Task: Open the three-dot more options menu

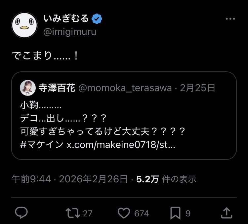Action: click(230, 19)
